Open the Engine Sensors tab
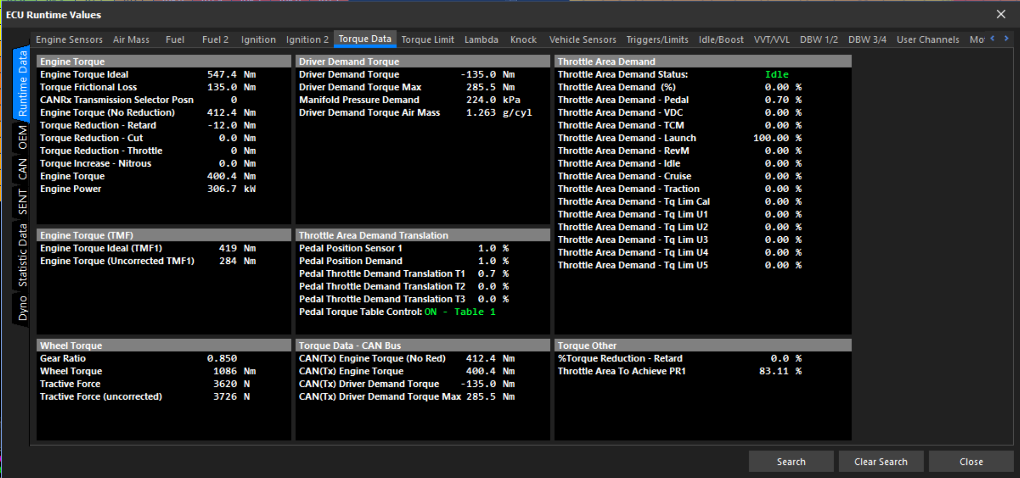This screenshot has height=478, width=1020. 69,40
